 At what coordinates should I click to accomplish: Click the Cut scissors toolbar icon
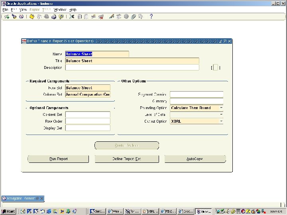(72, 17)
